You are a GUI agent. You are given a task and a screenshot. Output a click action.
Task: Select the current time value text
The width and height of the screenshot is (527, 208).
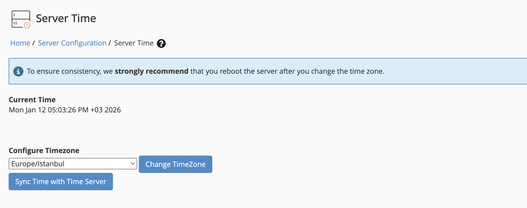click(x=65, y=110)
